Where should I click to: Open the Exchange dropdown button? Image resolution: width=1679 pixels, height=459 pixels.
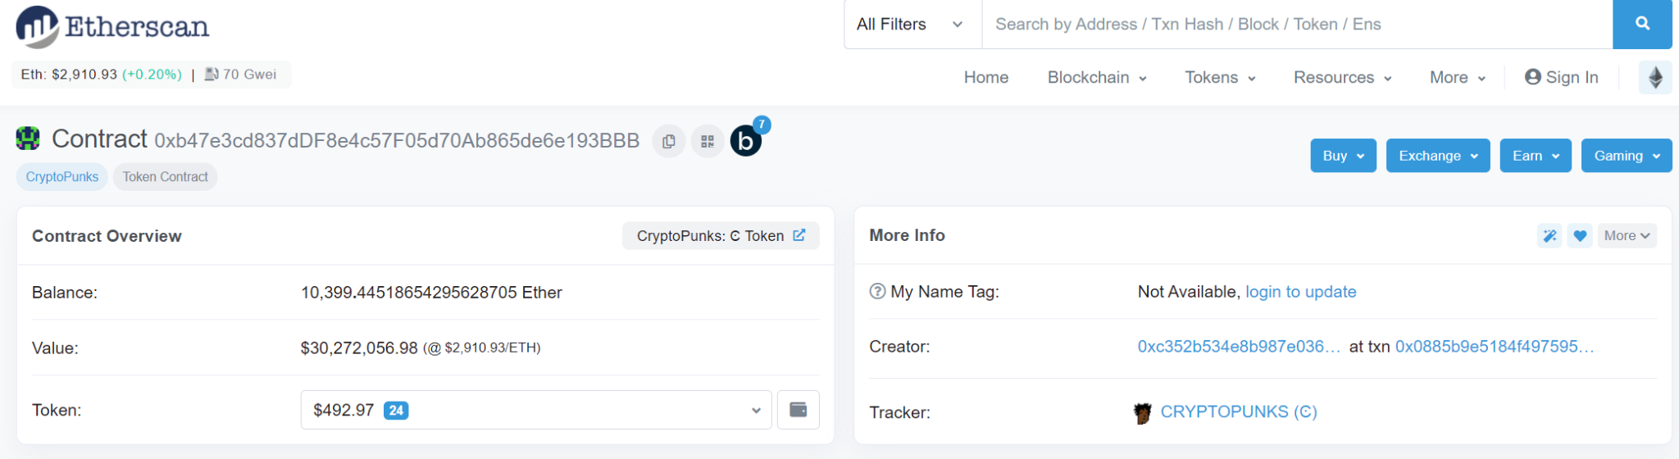click(x=1438, y=156)
